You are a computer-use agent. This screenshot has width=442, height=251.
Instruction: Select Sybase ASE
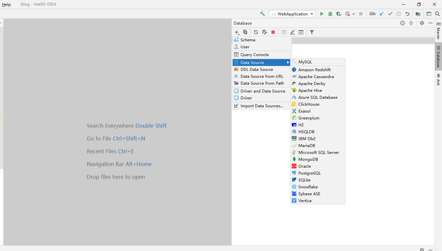click(318, 194)
